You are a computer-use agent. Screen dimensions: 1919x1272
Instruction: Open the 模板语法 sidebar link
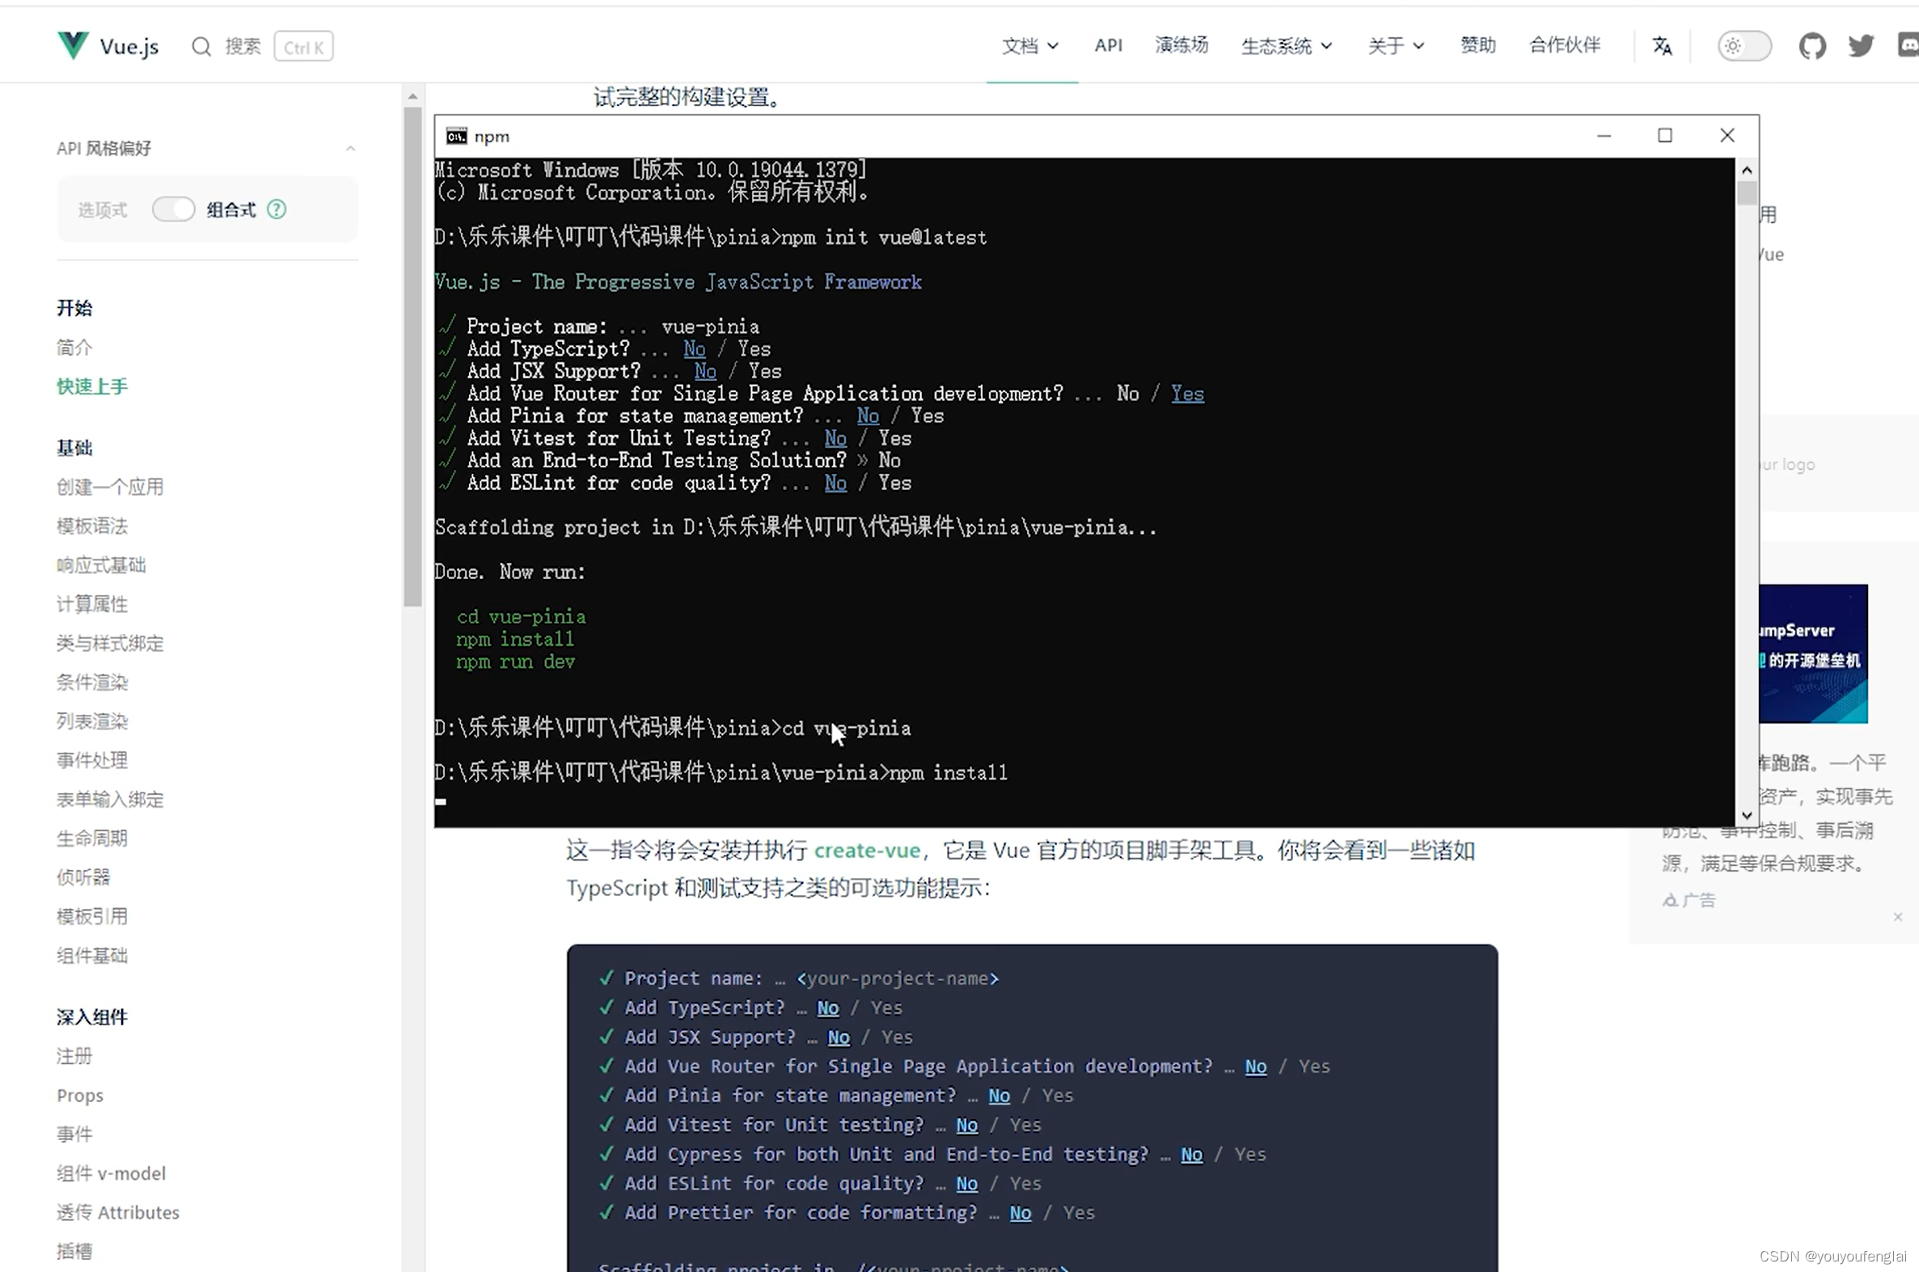pos(92,526)
